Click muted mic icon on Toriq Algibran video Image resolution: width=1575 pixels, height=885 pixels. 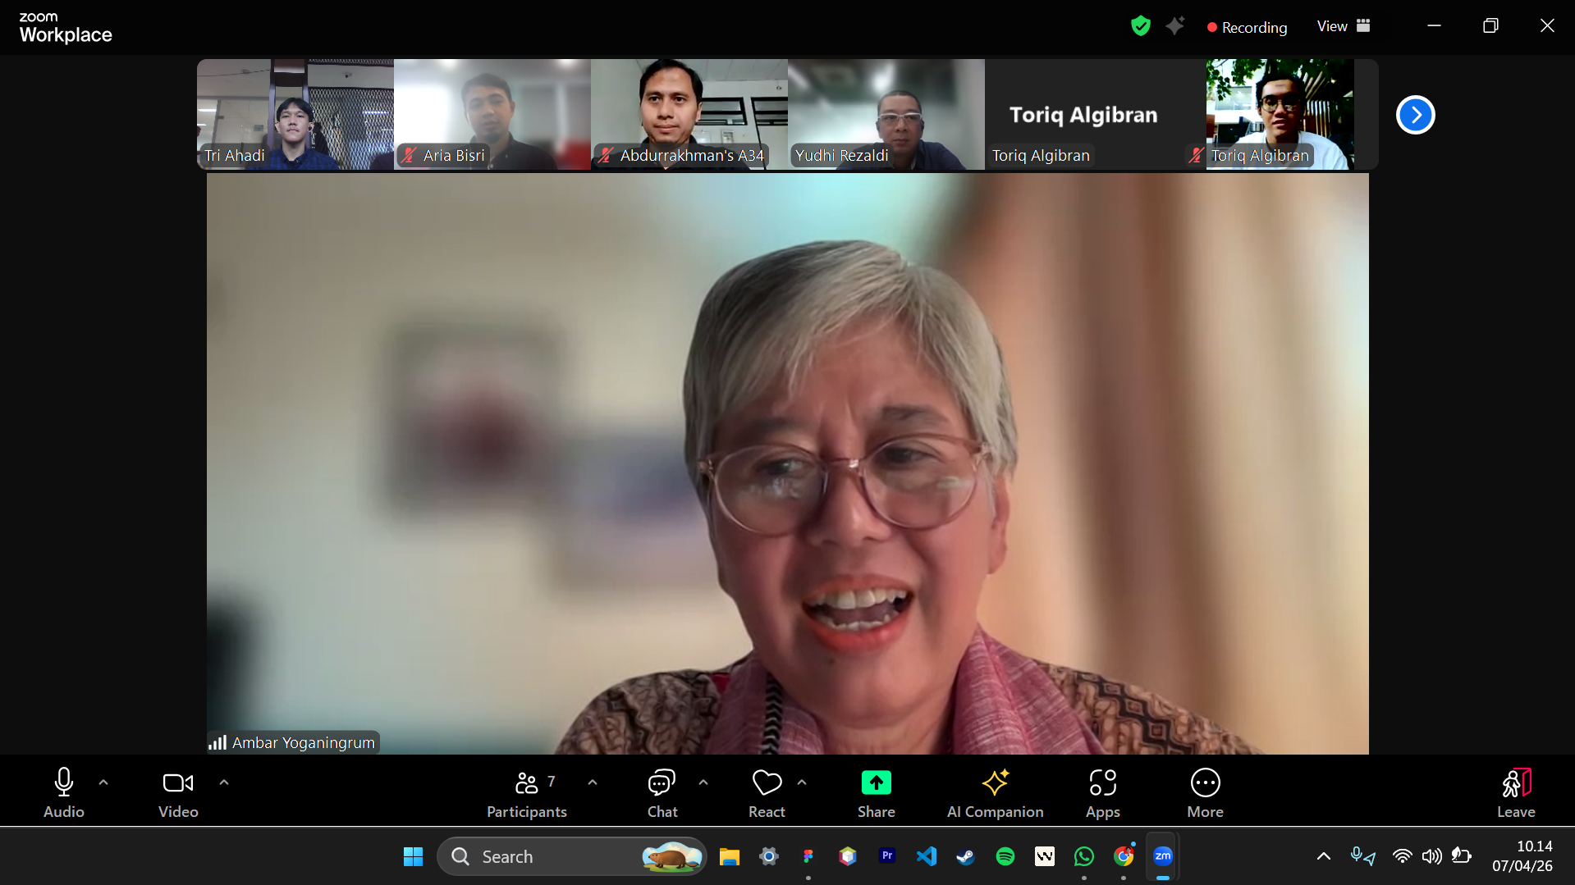click(1197, 155)
